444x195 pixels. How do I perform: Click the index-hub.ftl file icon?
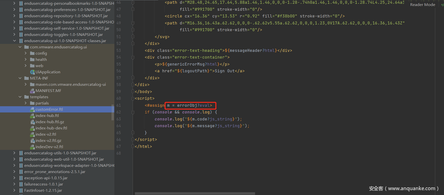[x=32, y=115]
